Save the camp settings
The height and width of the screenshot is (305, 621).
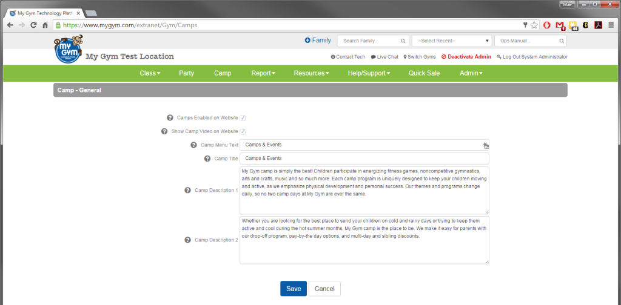(293, 289)
